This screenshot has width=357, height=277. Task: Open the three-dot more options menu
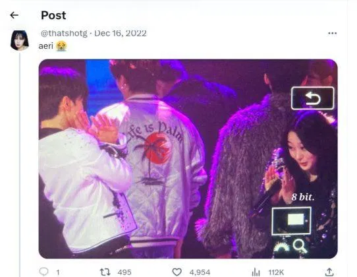pos(332,33)
